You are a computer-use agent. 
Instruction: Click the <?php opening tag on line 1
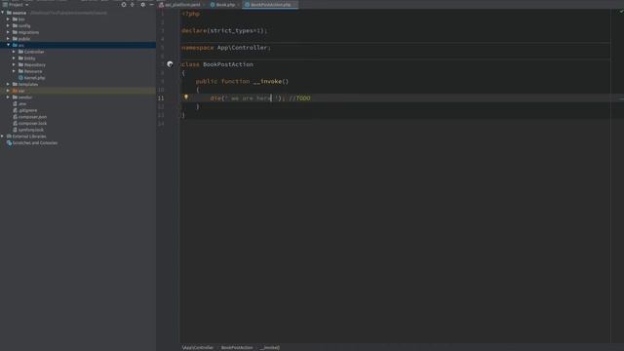[x=191, y=14]
